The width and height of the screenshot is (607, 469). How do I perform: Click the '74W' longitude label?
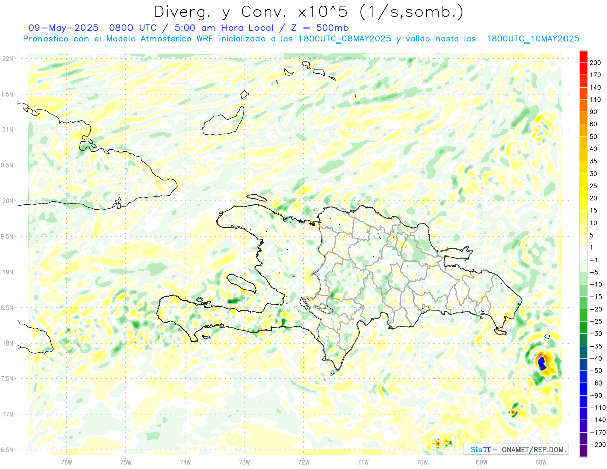[185, 462]
